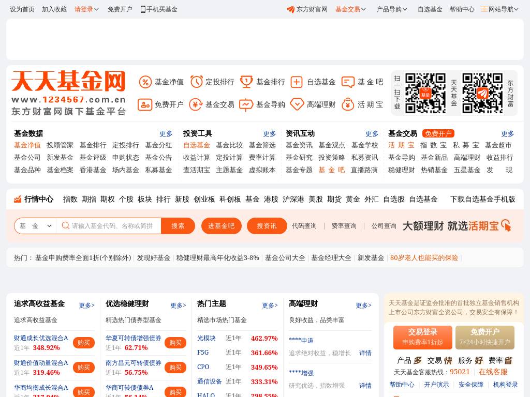
Task: Click 代码查询 link
Action: pos(304,226)
